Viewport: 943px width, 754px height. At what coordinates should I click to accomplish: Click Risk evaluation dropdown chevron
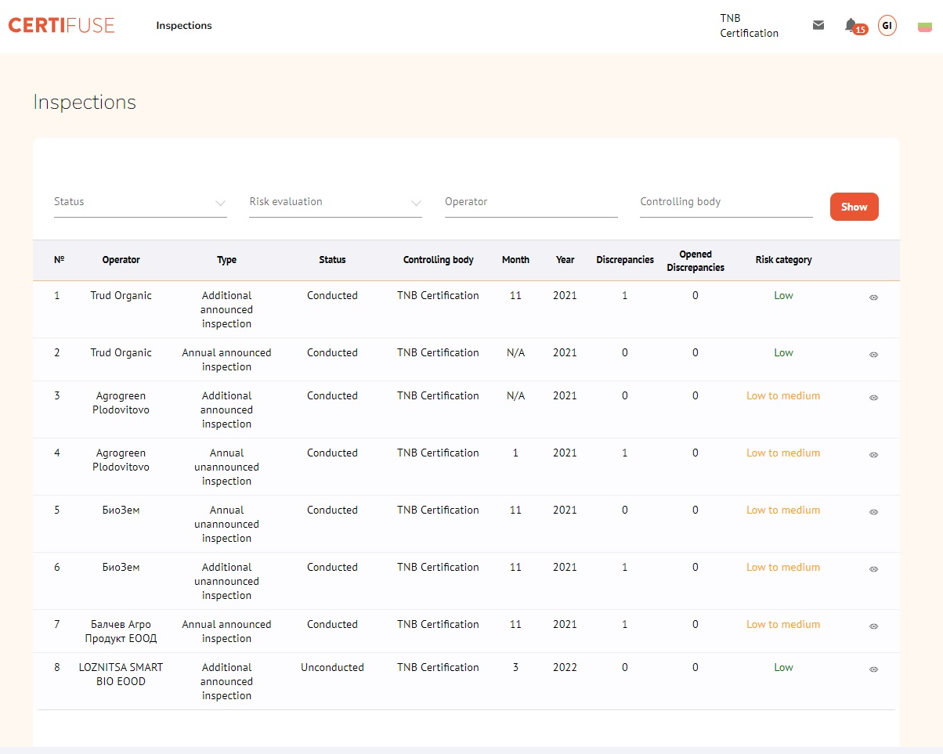click(416, 204)
